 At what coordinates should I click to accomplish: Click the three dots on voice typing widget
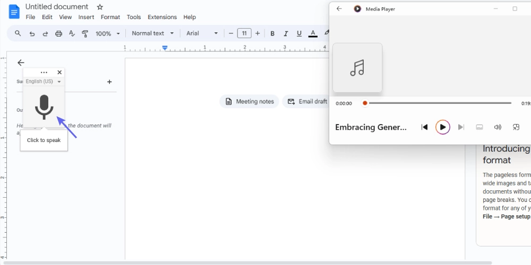44,72
